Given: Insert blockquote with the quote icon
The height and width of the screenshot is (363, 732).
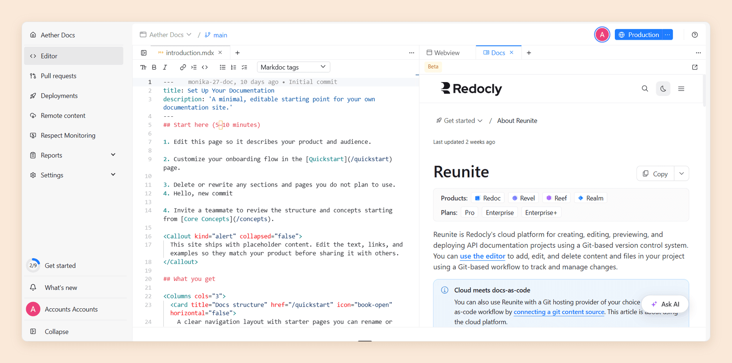Looking at the screenshot, I should pyautogui.click(x=194, y=67).
